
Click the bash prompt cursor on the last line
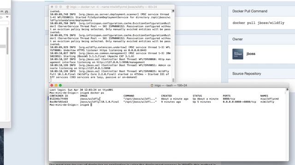[91, 105]
